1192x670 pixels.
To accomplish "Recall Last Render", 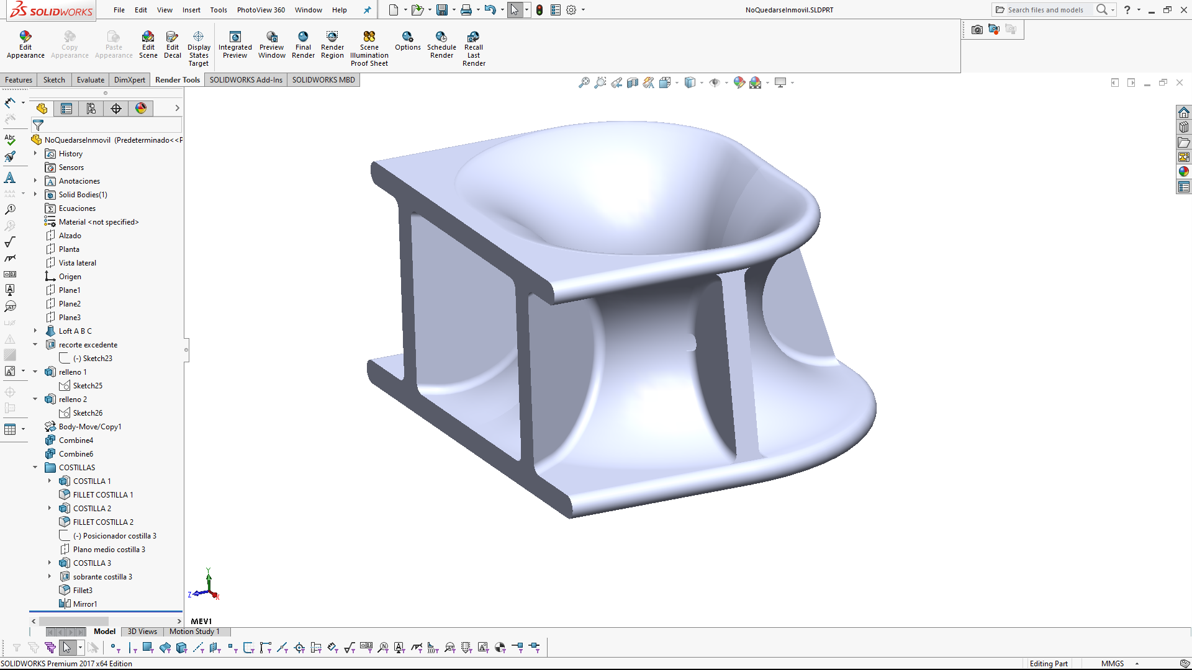I will (474, 48).
